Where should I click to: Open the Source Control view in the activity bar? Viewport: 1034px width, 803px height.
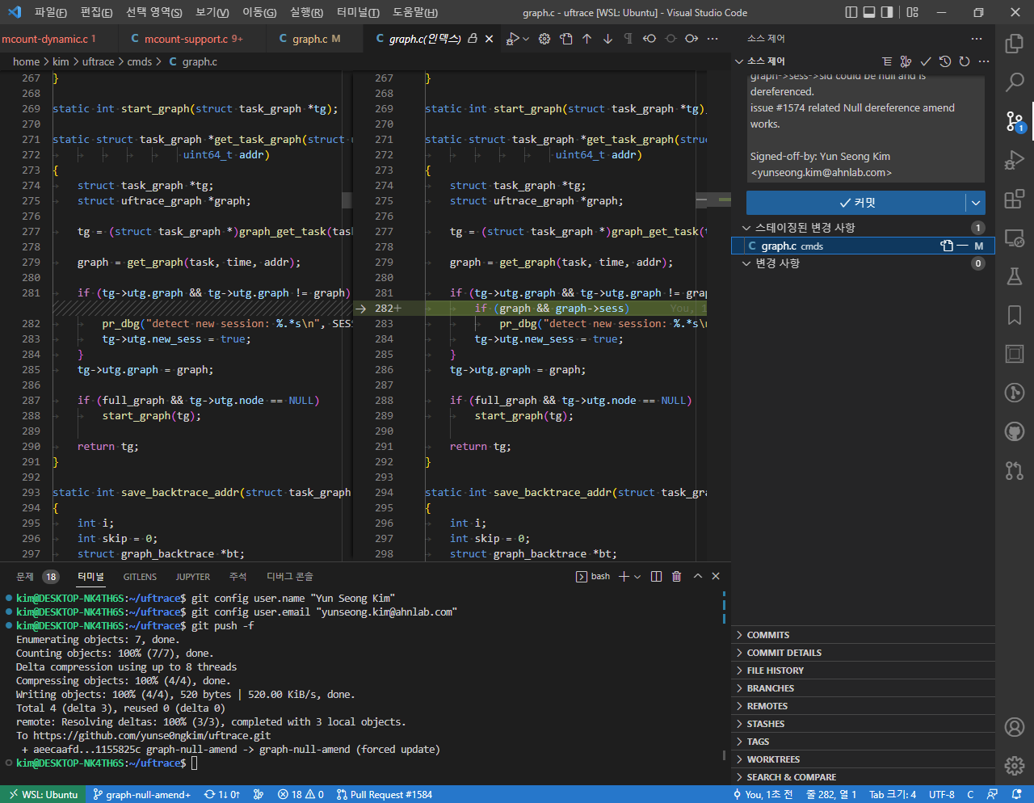point(1015,121)
